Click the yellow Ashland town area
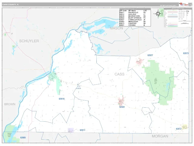This screenshot has width=194, height=146. click(x=185, y=127)
